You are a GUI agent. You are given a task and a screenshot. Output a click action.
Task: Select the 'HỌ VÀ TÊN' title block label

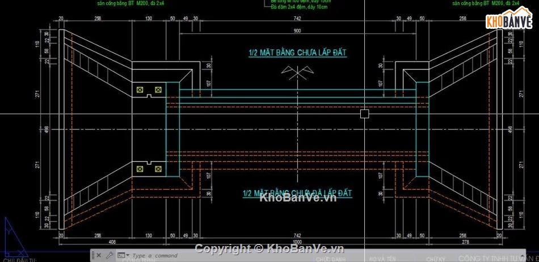[x=384, y=259]
